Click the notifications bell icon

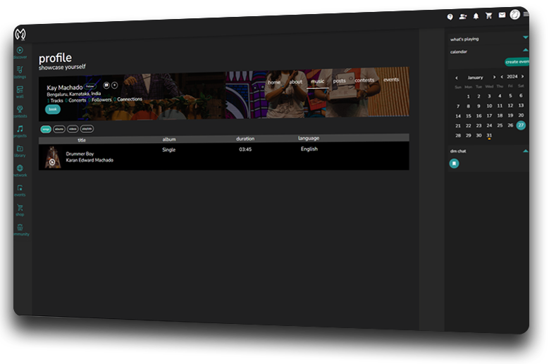pyautogui.click(x=476, y=15)
